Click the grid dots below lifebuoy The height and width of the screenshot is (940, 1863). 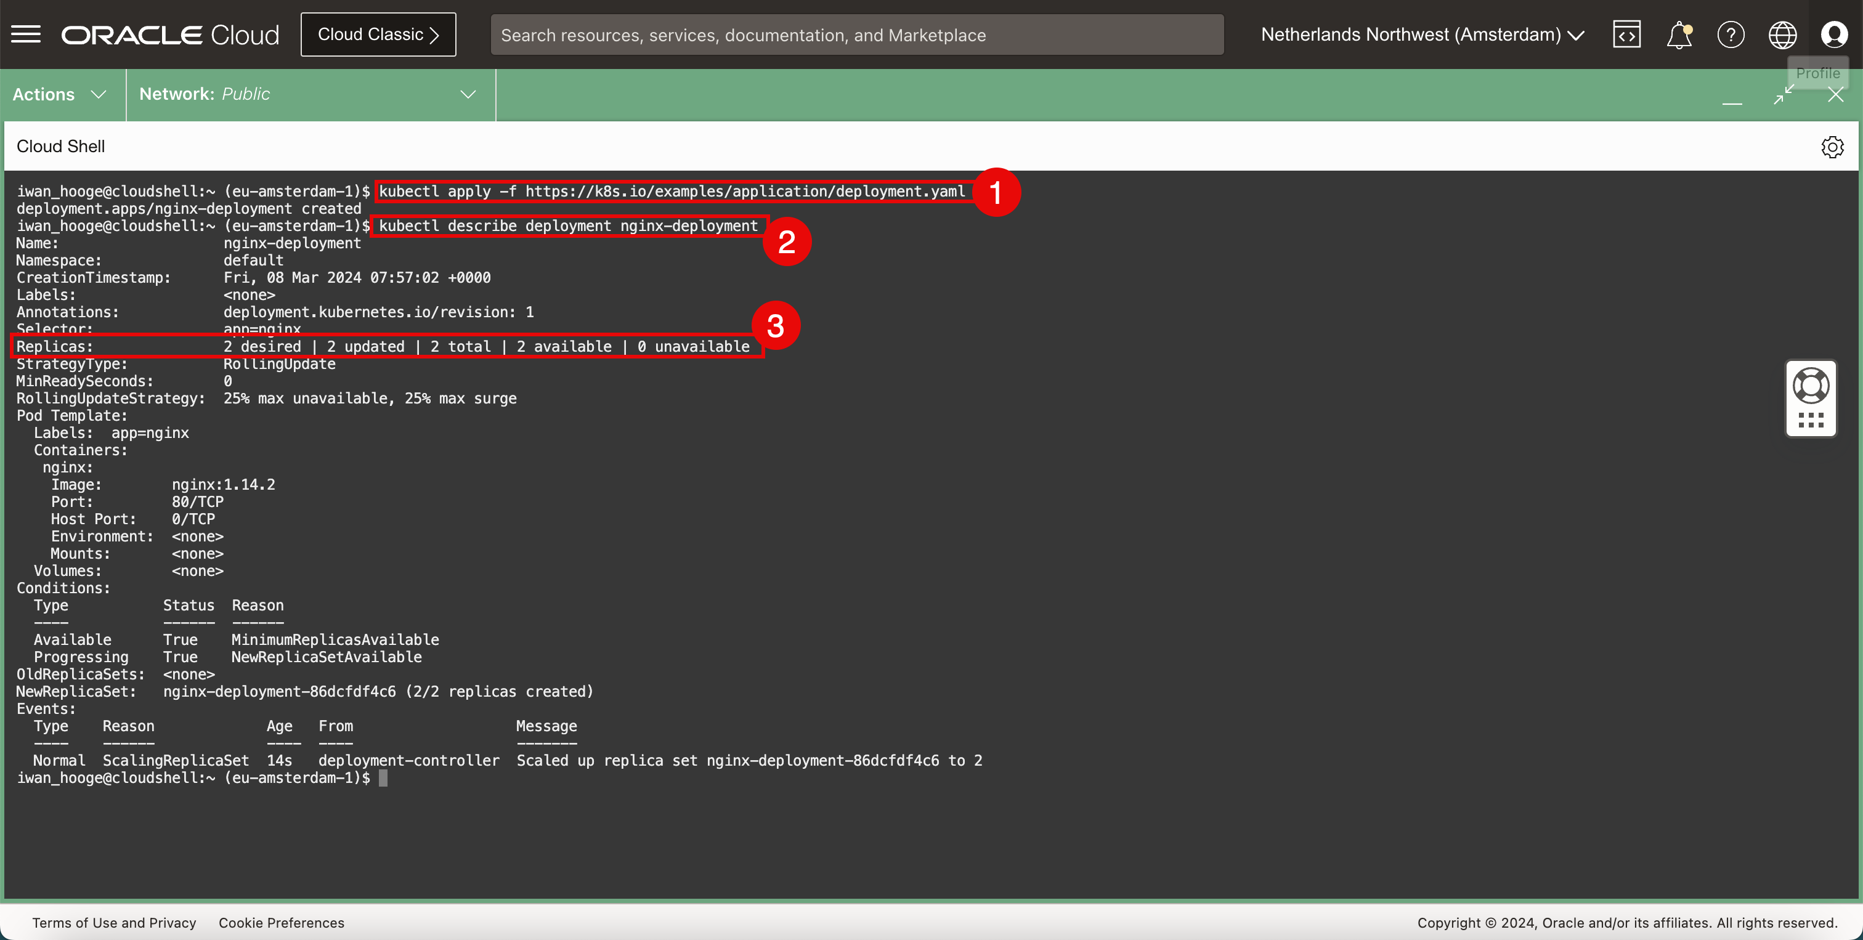pyautogui.click(x=1811, y=420)
